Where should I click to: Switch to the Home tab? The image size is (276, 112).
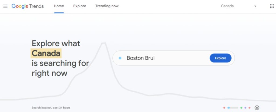click(x=59, y=6)
